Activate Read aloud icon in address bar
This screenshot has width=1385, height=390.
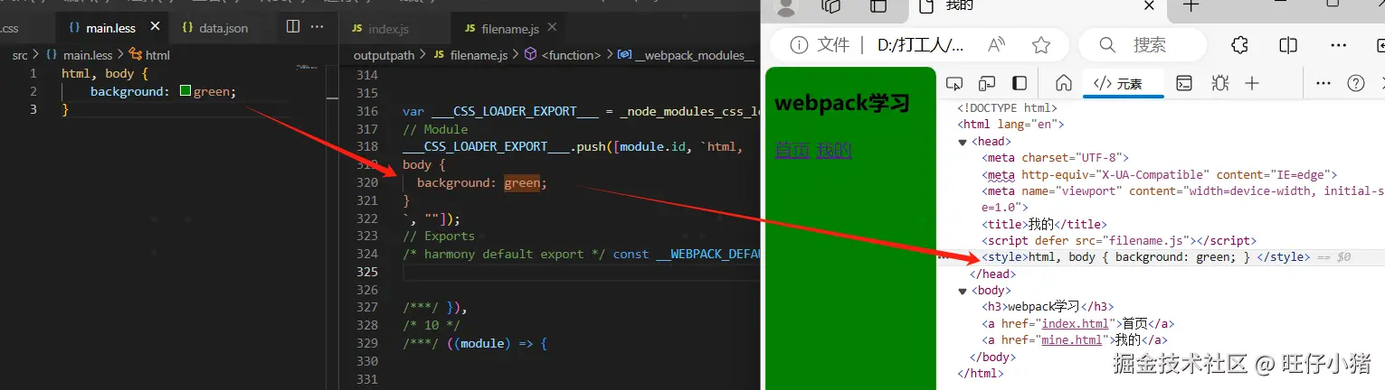998,45
